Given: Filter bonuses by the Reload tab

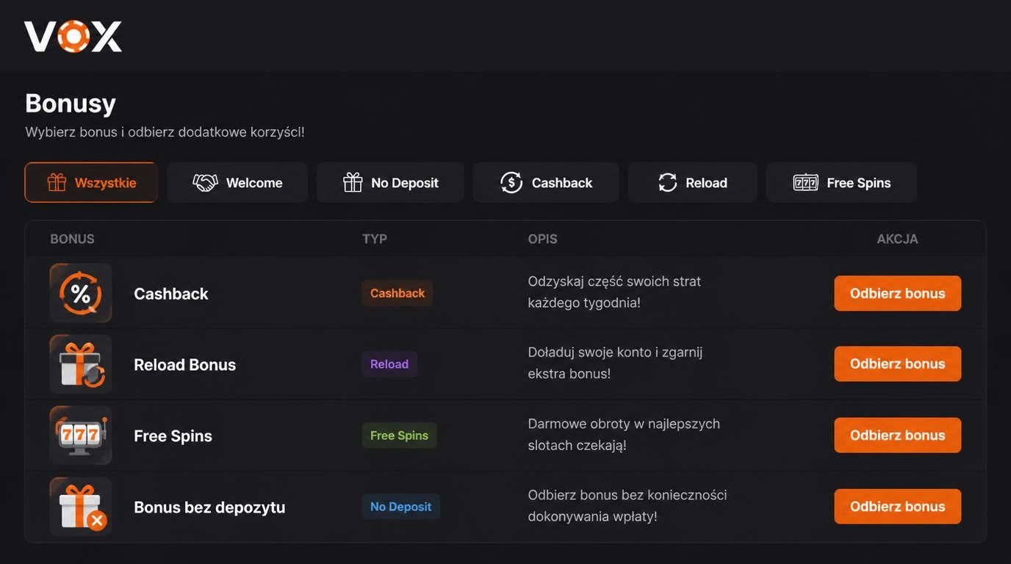Looking at the screenshot, I should tap(692, 182).
